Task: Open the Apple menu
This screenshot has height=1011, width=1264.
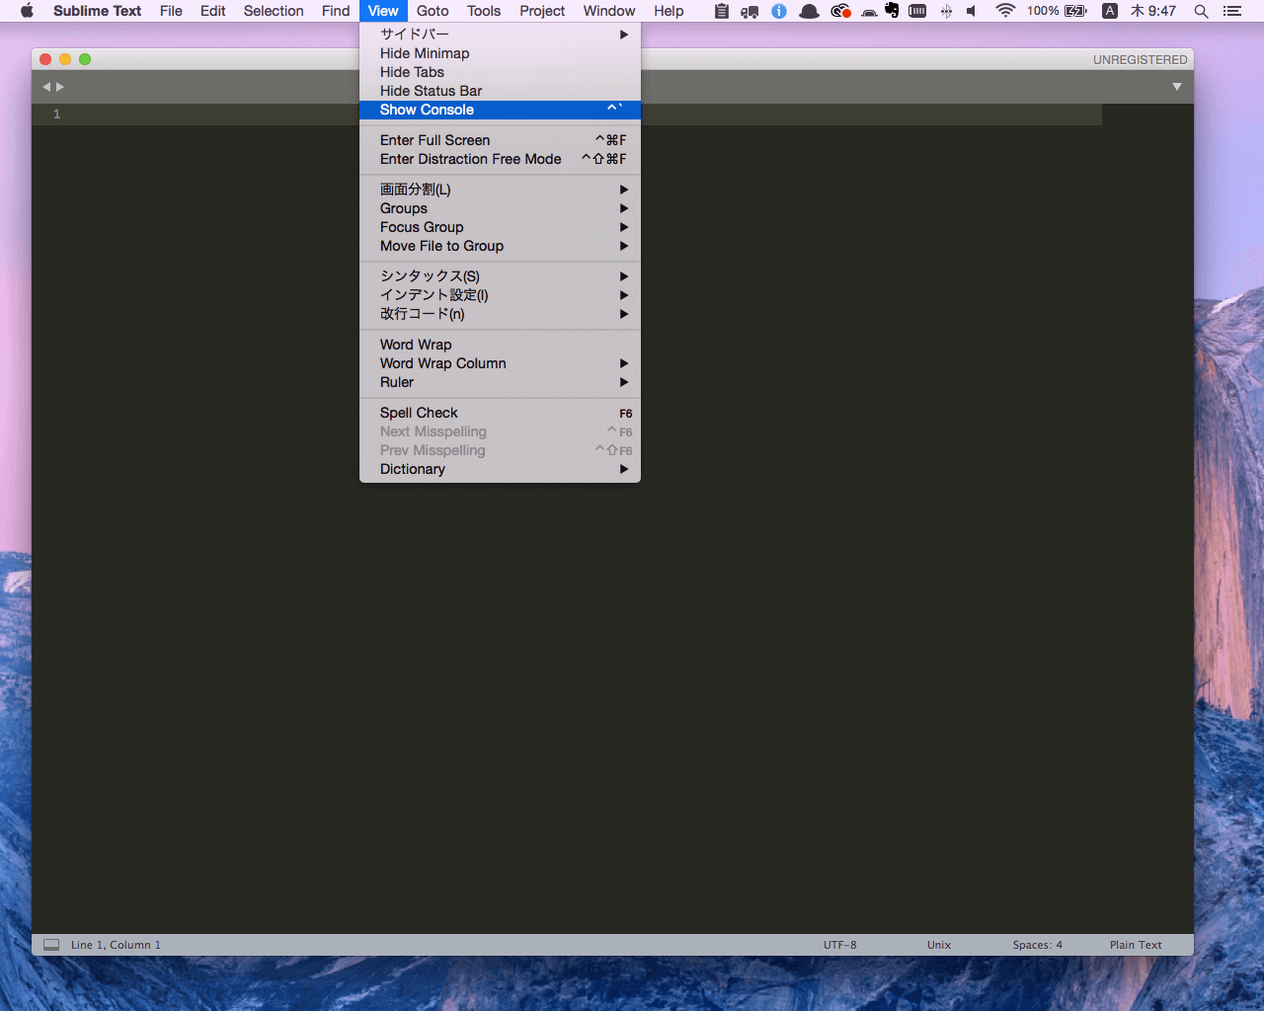Action: [x=27, y=11]
